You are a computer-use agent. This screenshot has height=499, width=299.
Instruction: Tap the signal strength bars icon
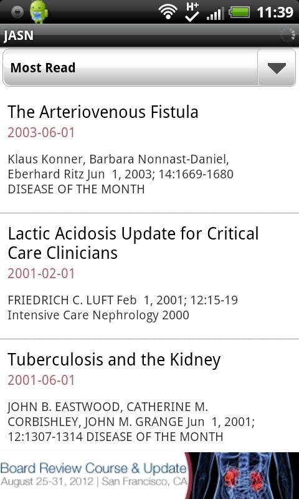click(x=215, y=13)
